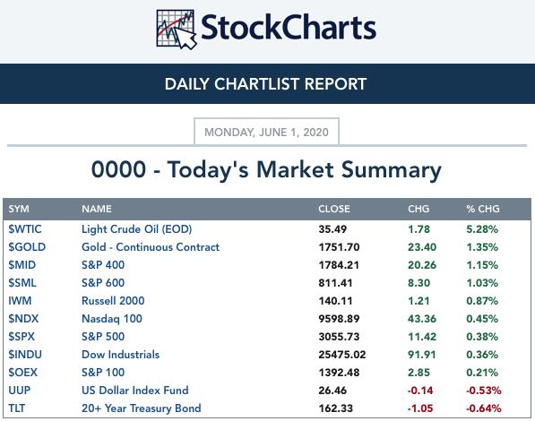
Task: Open the $WTIC symbol link
Action: [25, 229]
